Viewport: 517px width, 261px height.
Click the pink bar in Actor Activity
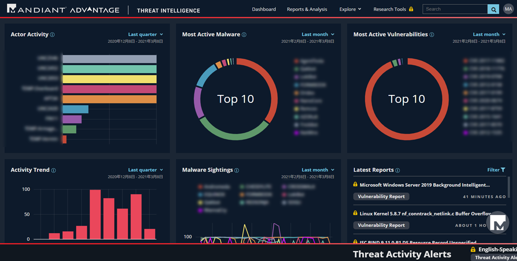pyautogui.click(x=110, y=89)
